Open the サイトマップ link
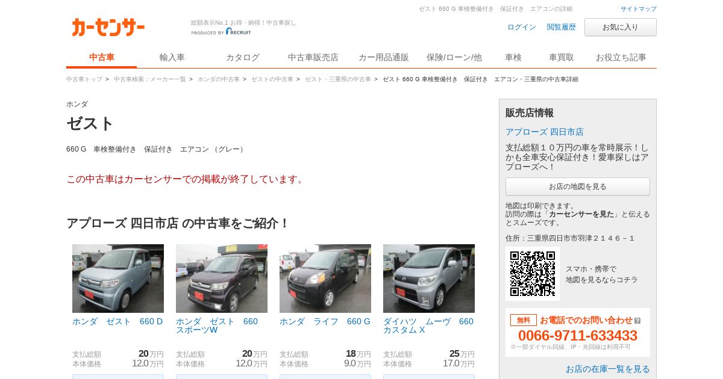 click(638, 9)
